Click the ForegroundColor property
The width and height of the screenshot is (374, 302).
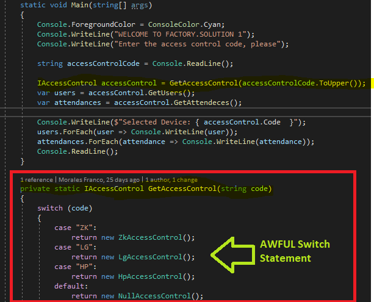pos(103,24)
